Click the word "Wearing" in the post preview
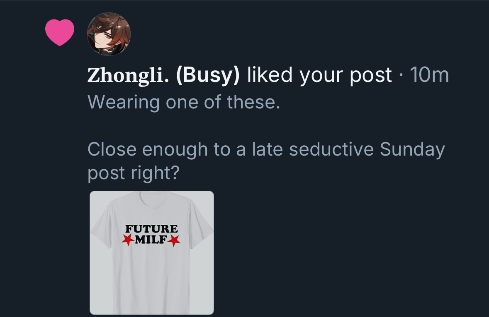The height and width of the screenshot is (317, 489). click(x=123, y=102)
